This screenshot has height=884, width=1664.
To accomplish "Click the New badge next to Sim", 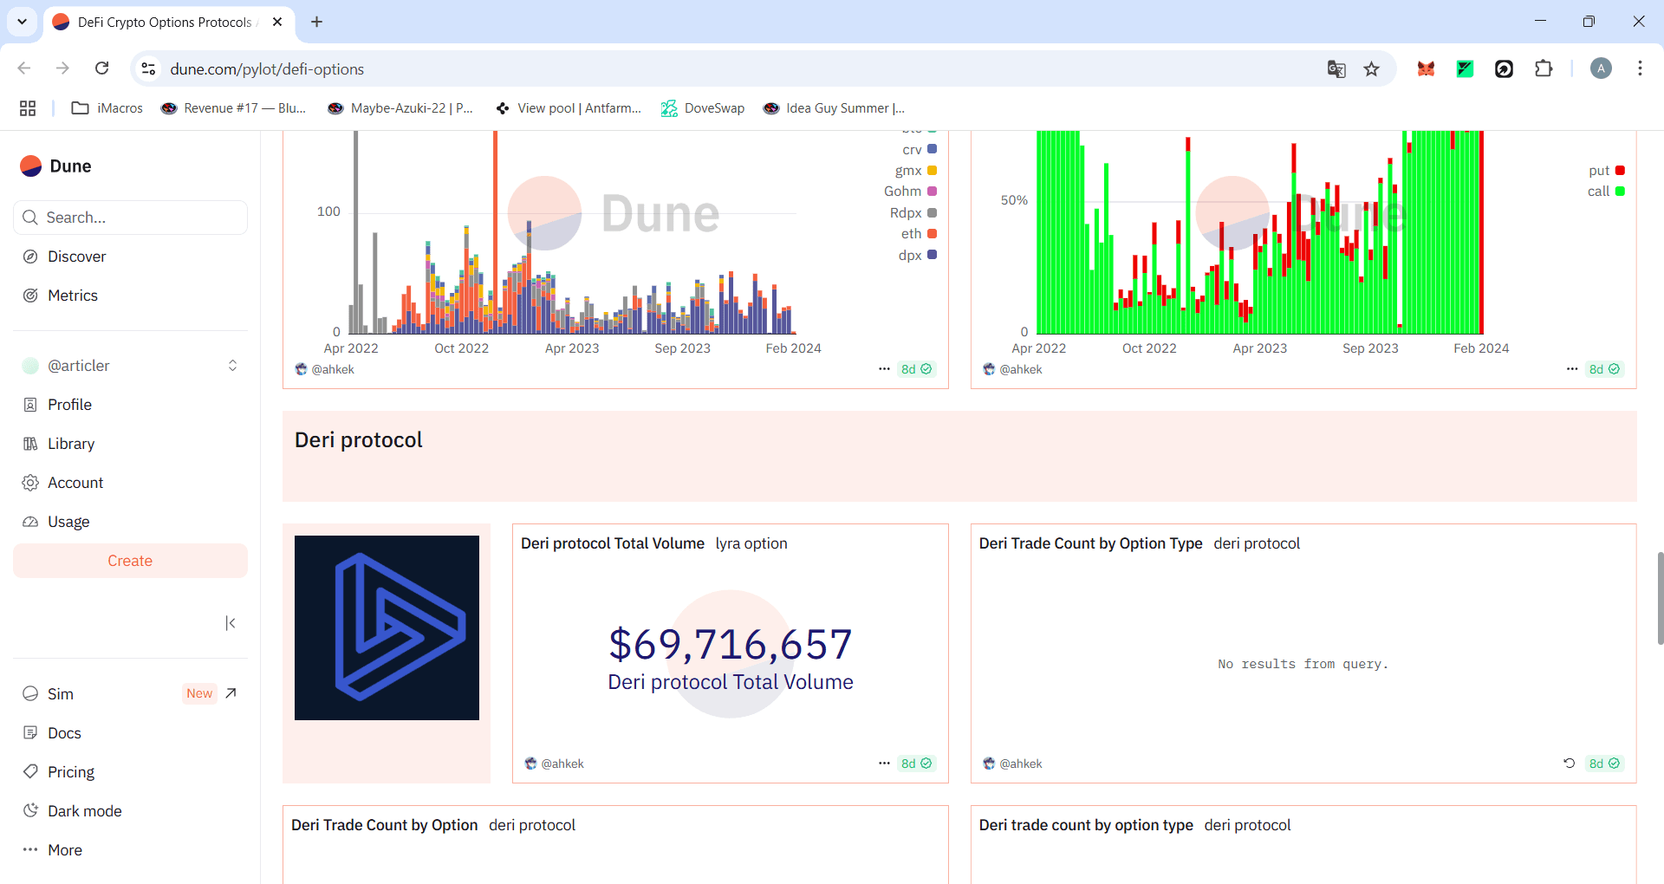I will (199, 693).
